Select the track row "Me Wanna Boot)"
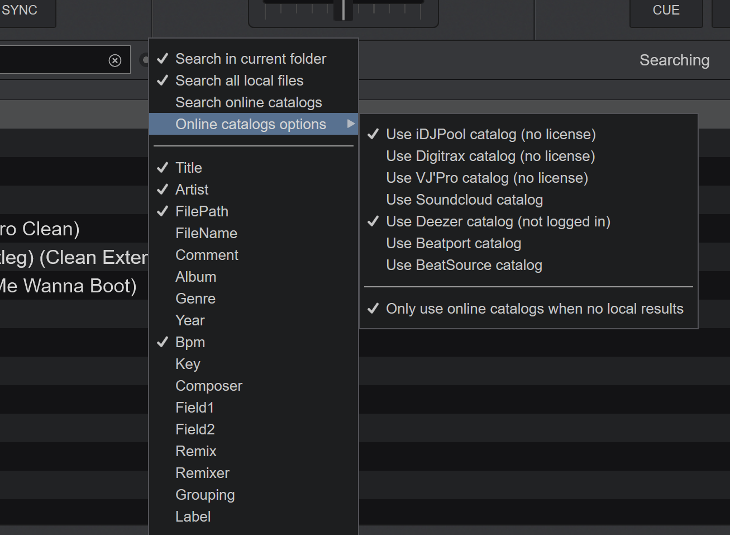This screenshot has width=730, height=535. tap(74, 286)
